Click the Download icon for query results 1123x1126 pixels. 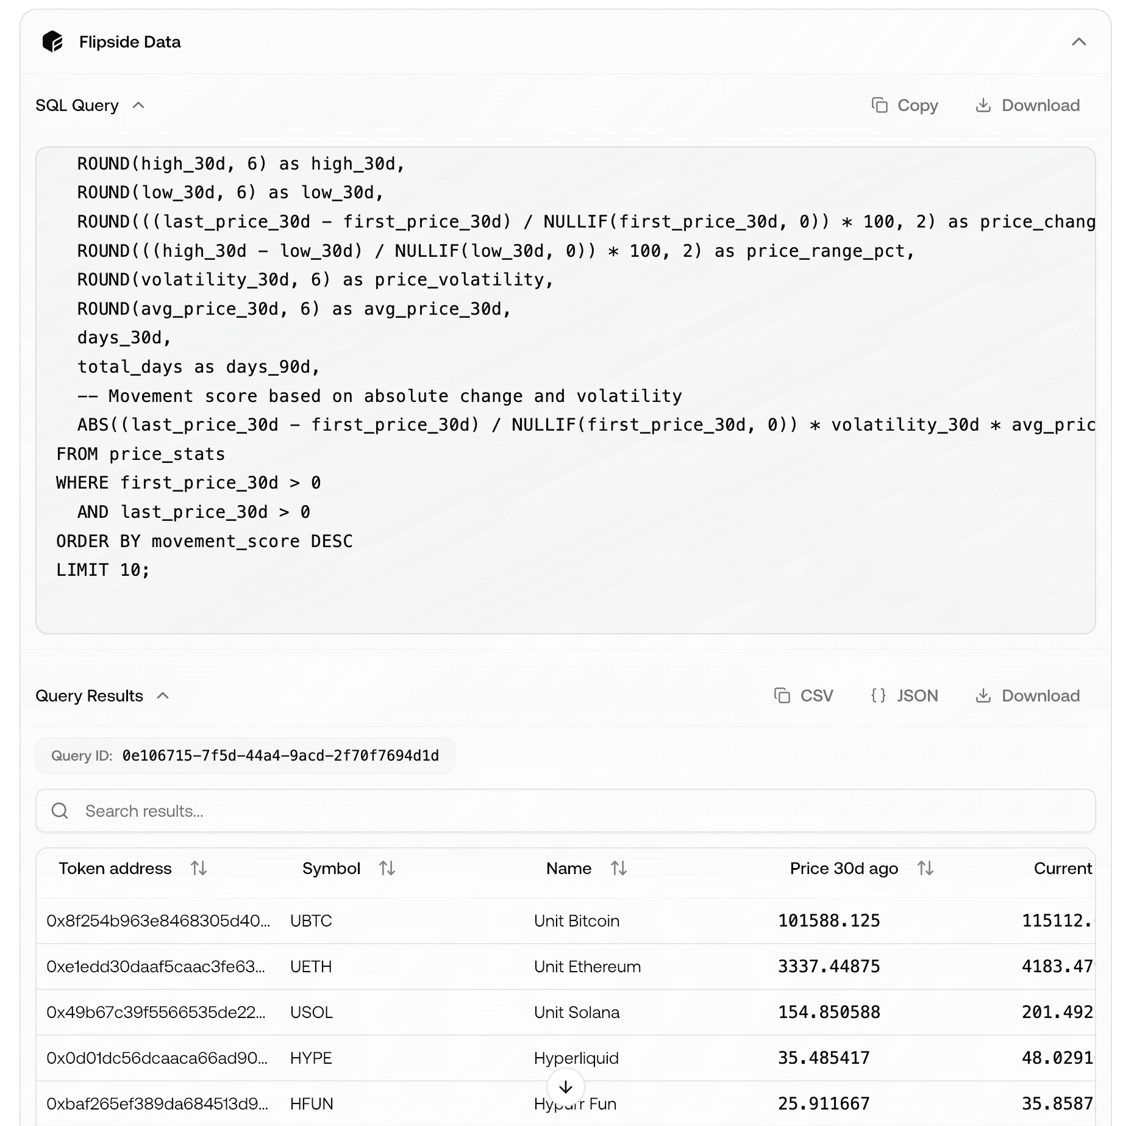coord(983,695)
